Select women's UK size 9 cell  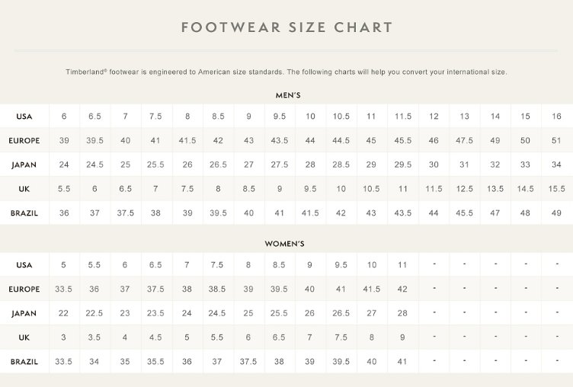click(403, 337)
